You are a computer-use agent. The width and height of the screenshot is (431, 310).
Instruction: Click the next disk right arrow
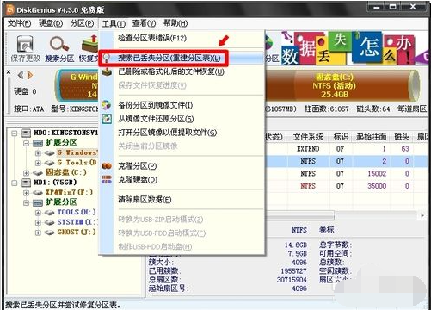pos(30,76)
